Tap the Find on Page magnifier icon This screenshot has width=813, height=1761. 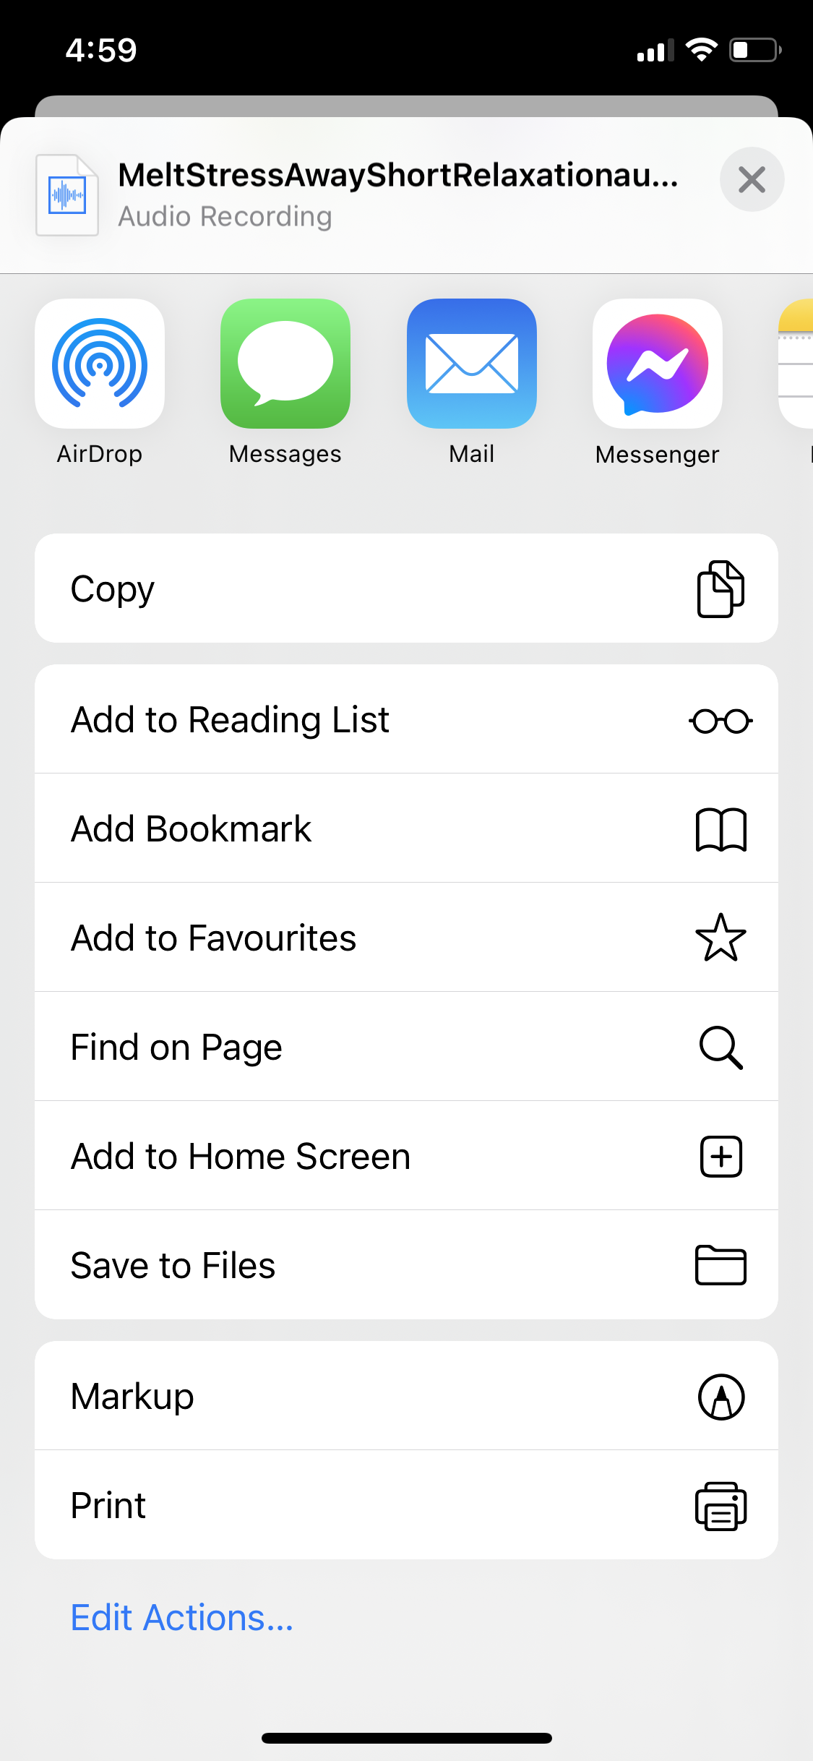click(x=720, y=1047)
